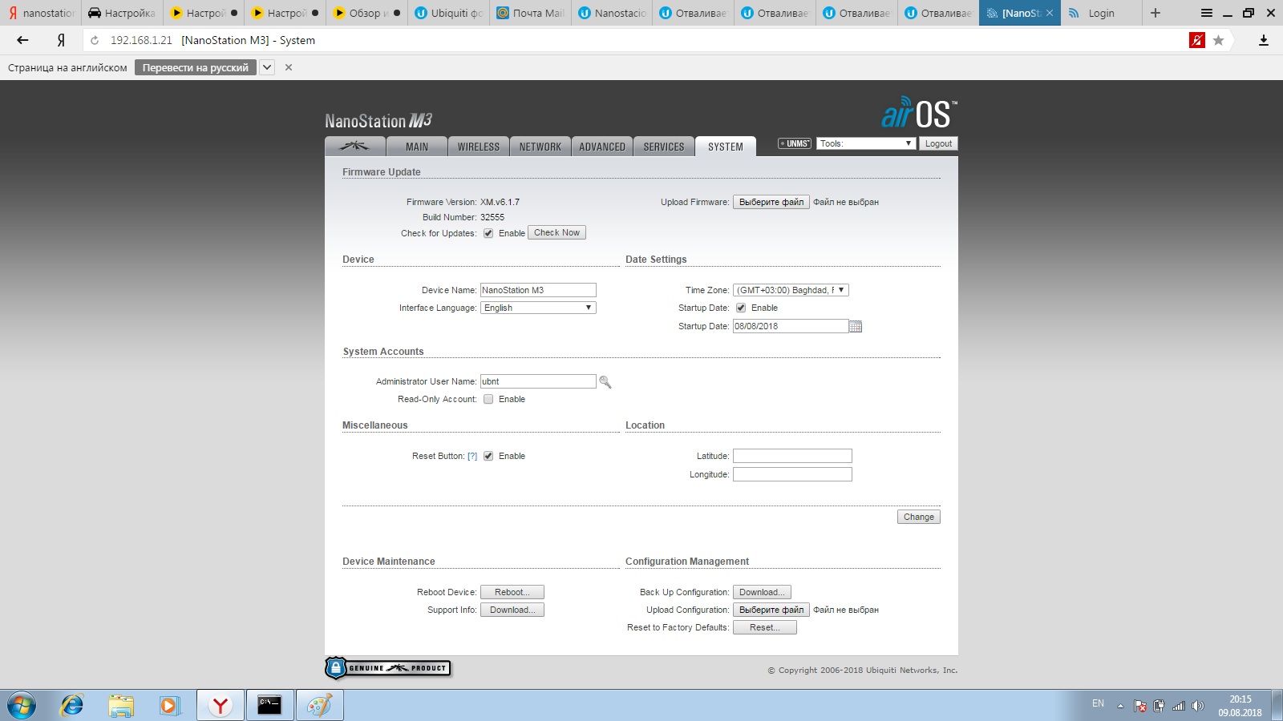Click the network signal tray icon

1179,706
